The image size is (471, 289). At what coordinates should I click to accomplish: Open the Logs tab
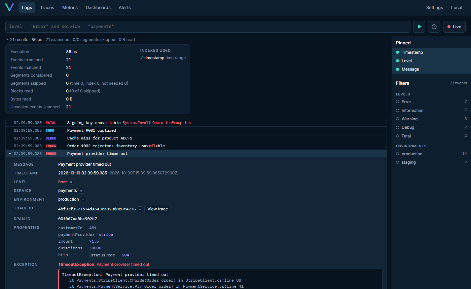coord(27,7)
